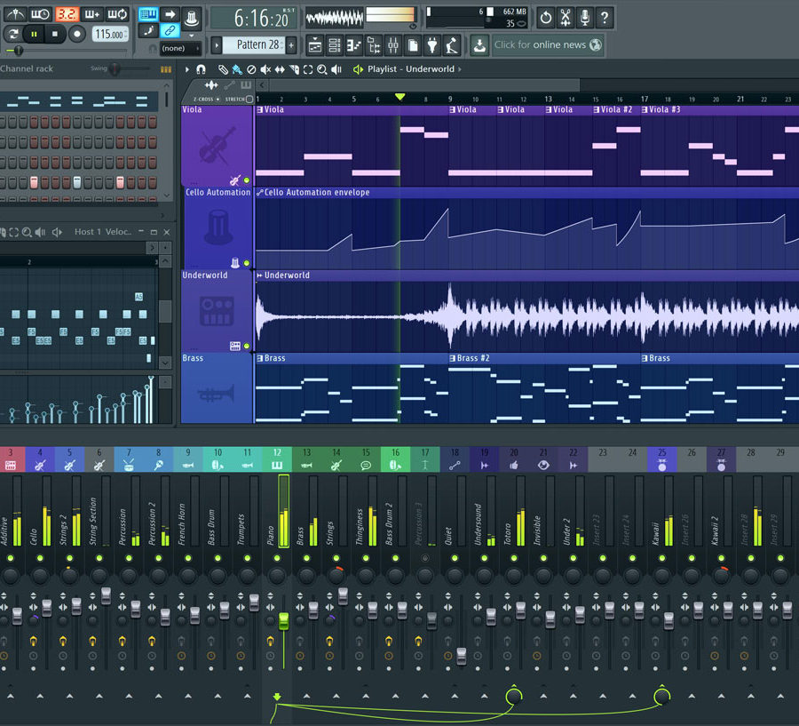Click the microphone recording icon

(x=584, y=17)
